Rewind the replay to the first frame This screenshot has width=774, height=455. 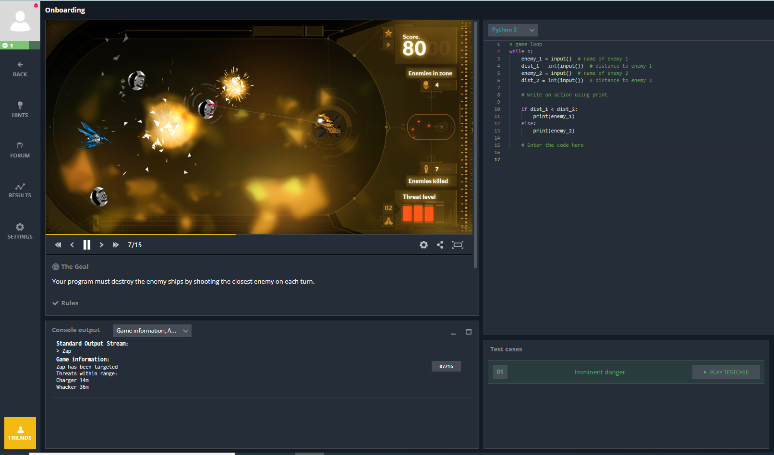coord(58,245)
